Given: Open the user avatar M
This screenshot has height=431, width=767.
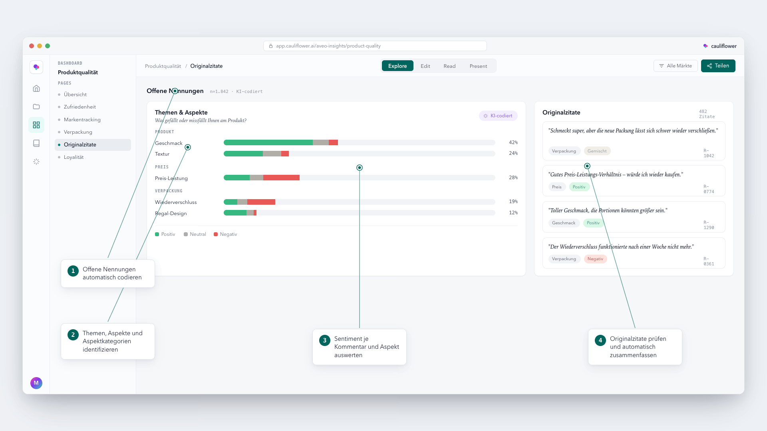Looking at the screenshot, I should click(x=36, y=383).
